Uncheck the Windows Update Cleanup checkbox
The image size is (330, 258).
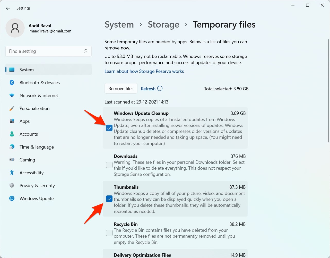[109, 128]
